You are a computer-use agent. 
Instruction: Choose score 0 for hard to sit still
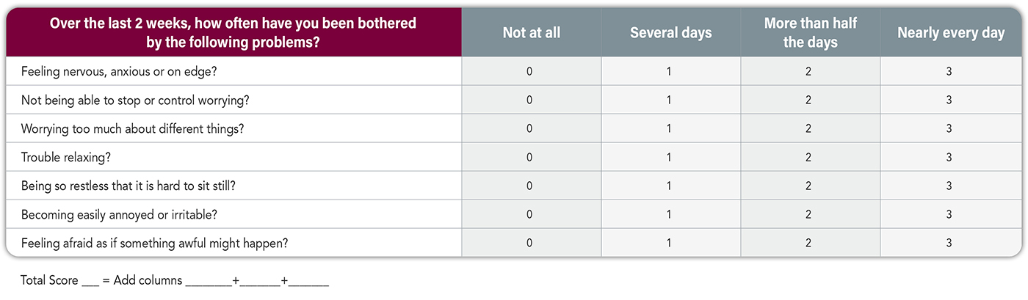(x=529, y=186)
